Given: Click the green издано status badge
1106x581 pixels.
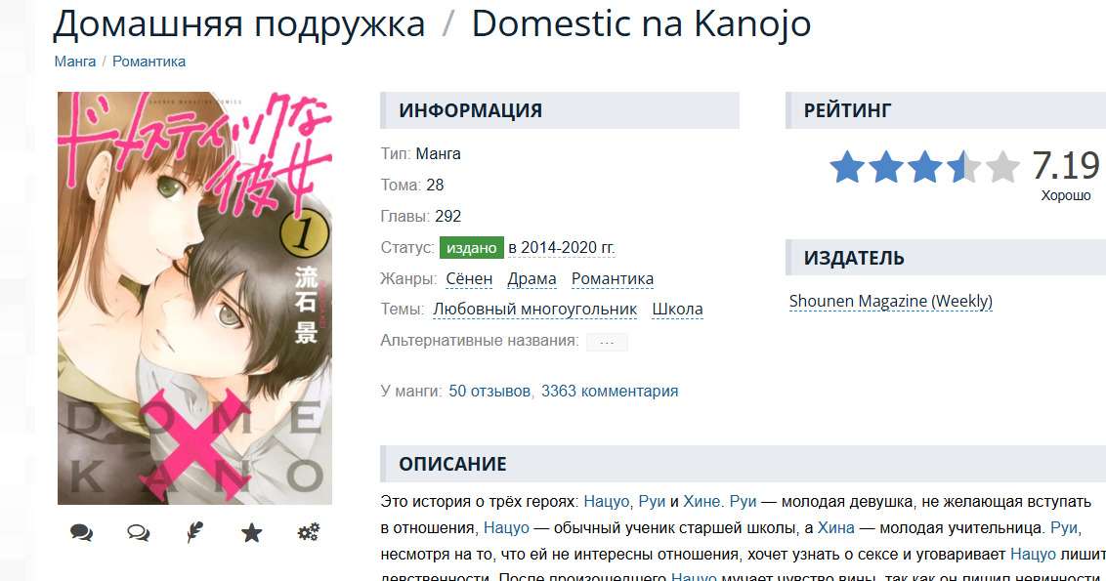Looking at the screenshot, I should [x=471, y=247].
